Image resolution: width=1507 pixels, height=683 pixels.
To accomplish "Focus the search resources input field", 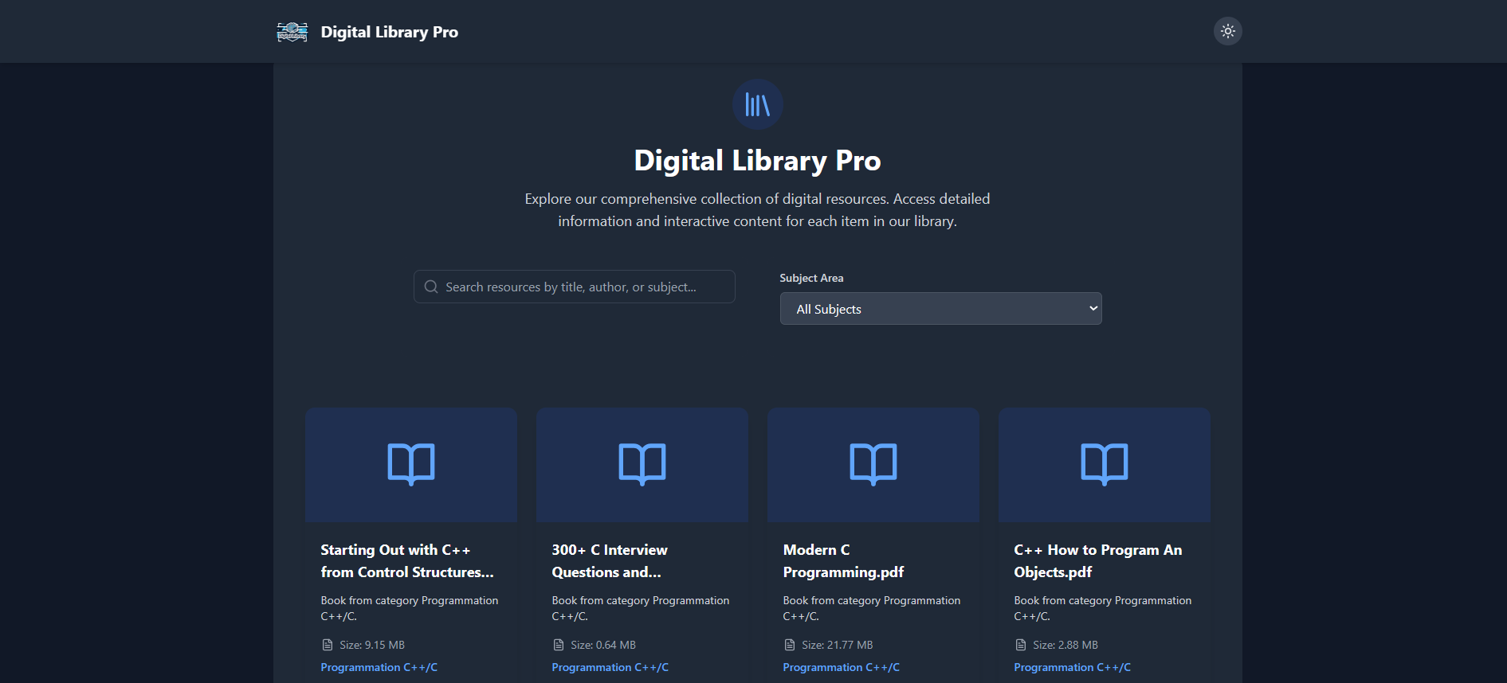I will point(574,287).
